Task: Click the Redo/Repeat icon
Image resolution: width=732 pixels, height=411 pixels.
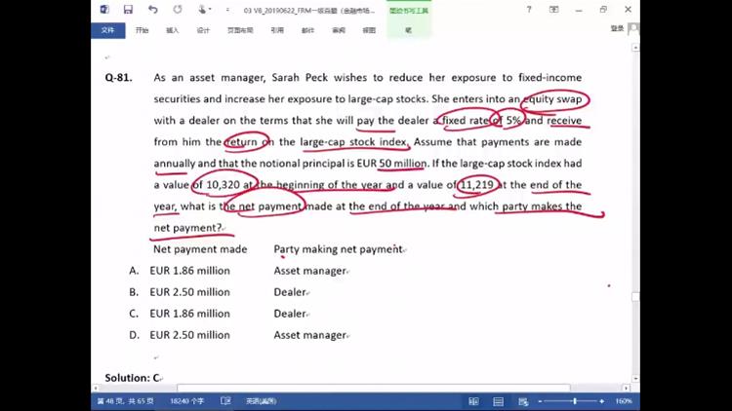Action: coord(179,10)
